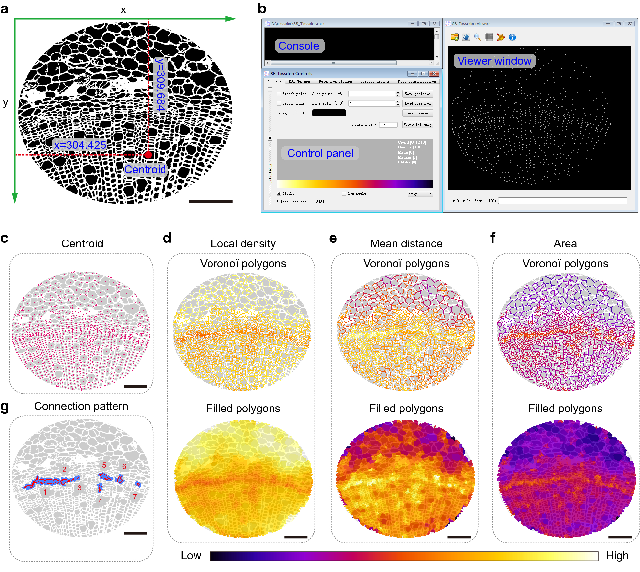Viewport: 640px width, 572px height.
Task: Increase Line width value with up arrow
Action: [398, 102]
